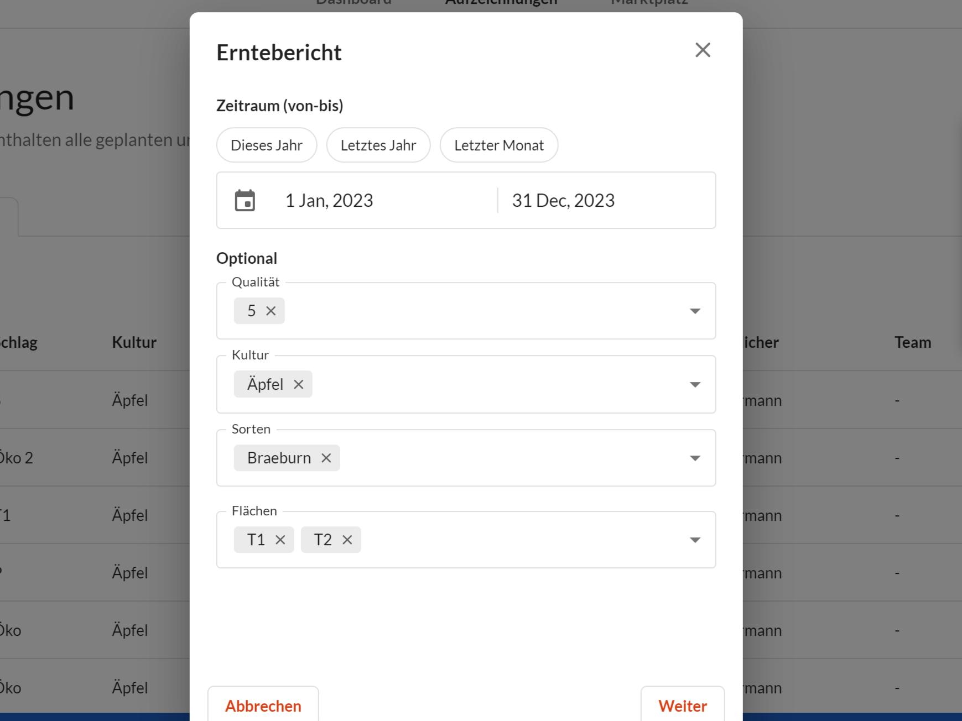Sort by the Team column header
This screenshot has height=721, width=962.
click(x=913, y=342)
